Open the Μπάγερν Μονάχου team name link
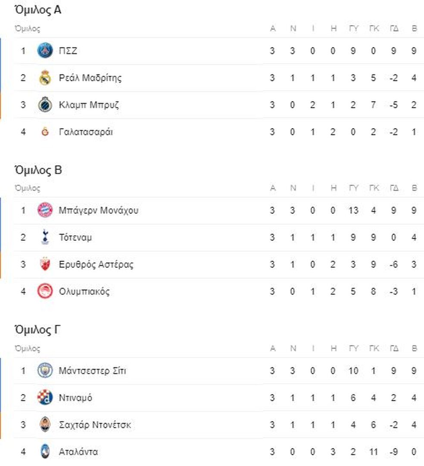Screen dimensions: 424x466 point(99,210)
